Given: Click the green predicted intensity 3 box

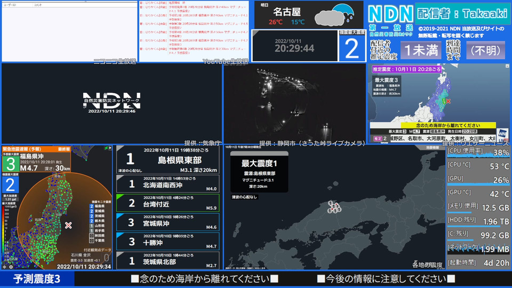Looking at the screenshot, I should coord(11,164).
